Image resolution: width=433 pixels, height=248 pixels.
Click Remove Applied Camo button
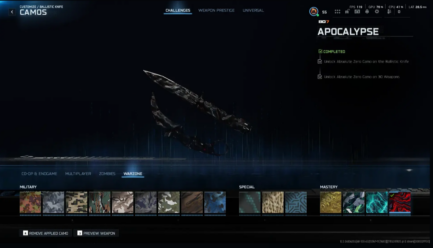click(46, 233)
